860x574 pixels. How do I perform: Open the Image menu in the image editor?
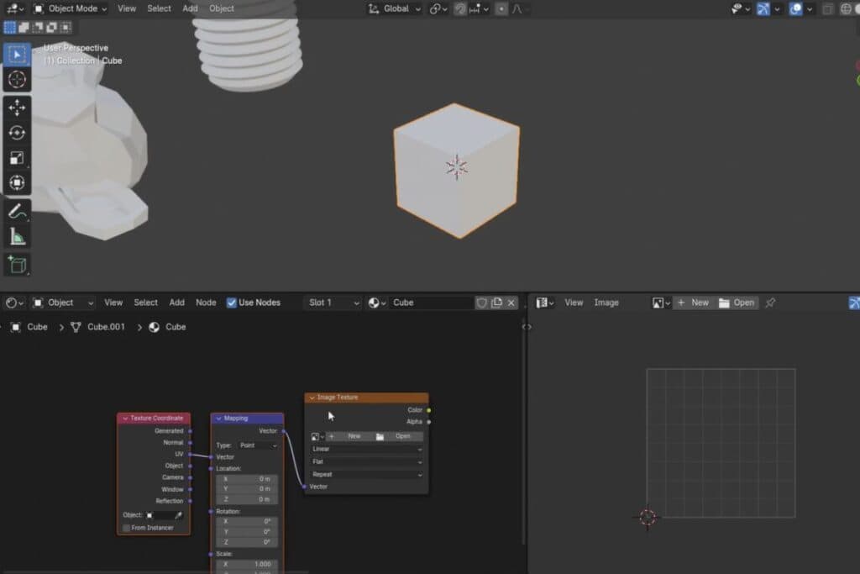[x=606, y=303]
